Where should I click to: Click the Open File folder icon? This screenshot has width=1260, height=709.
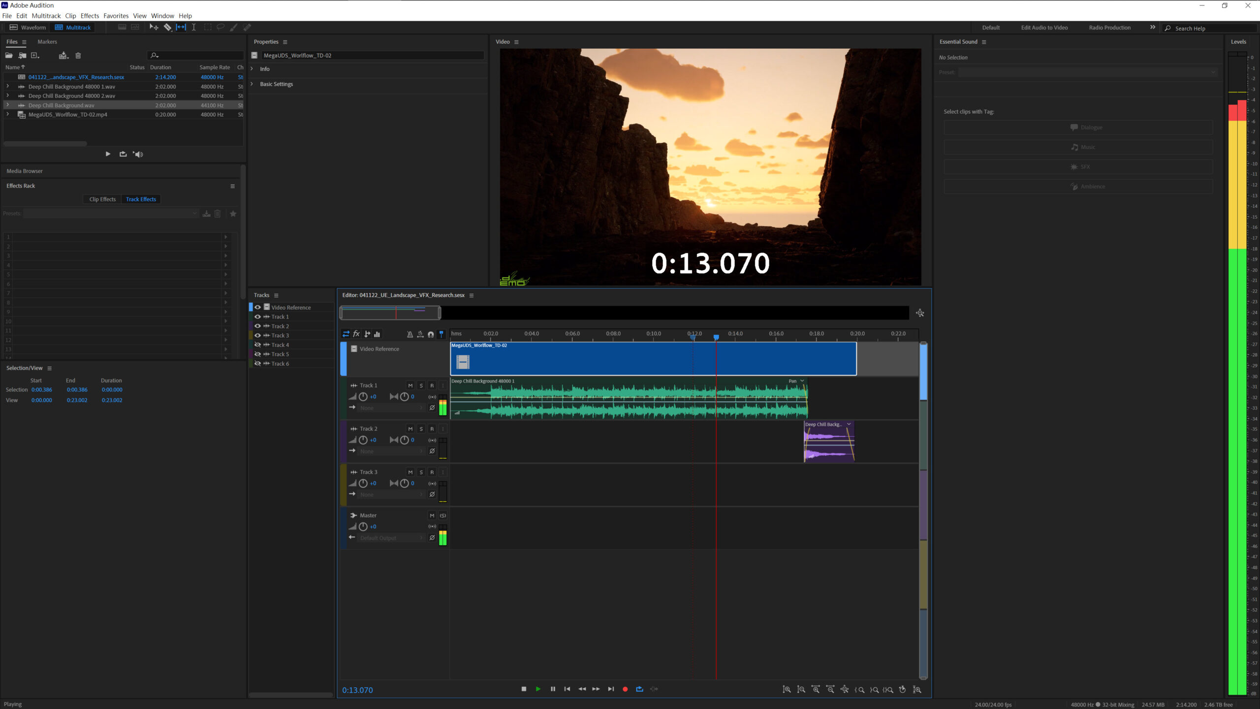click(x=9, y=56)
